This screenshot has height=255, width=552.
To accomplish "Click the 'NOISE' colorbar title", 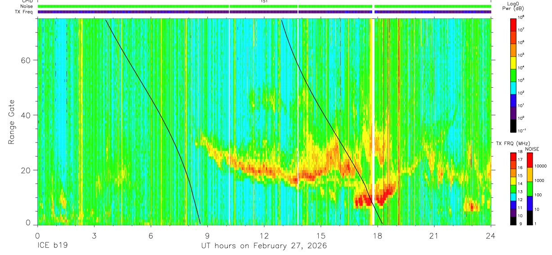I will (x=532, y=148).
